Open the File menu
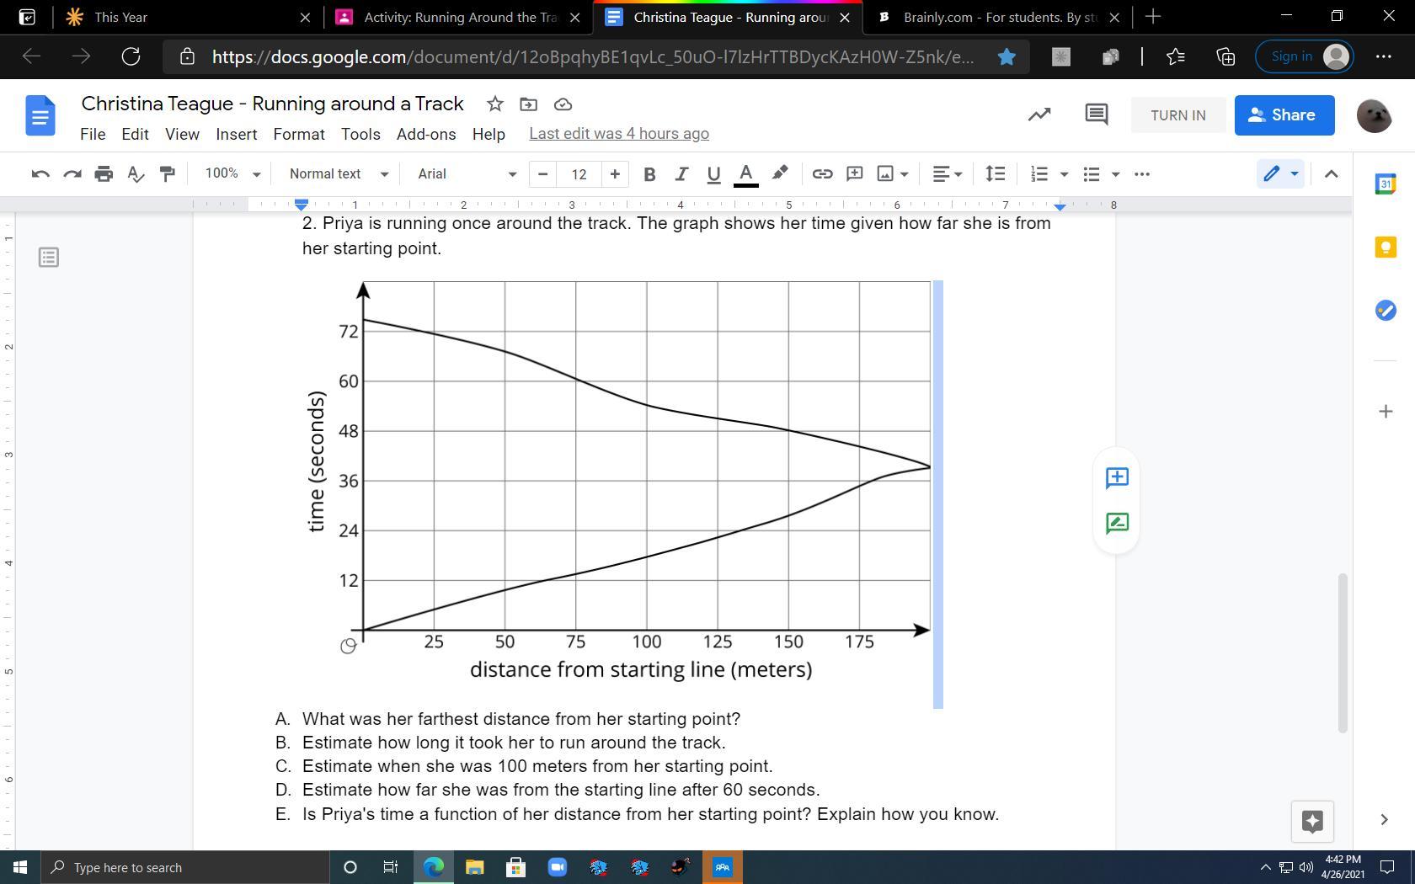Image resolution: width=1415 pixels, height=884 pixels. 93,135
